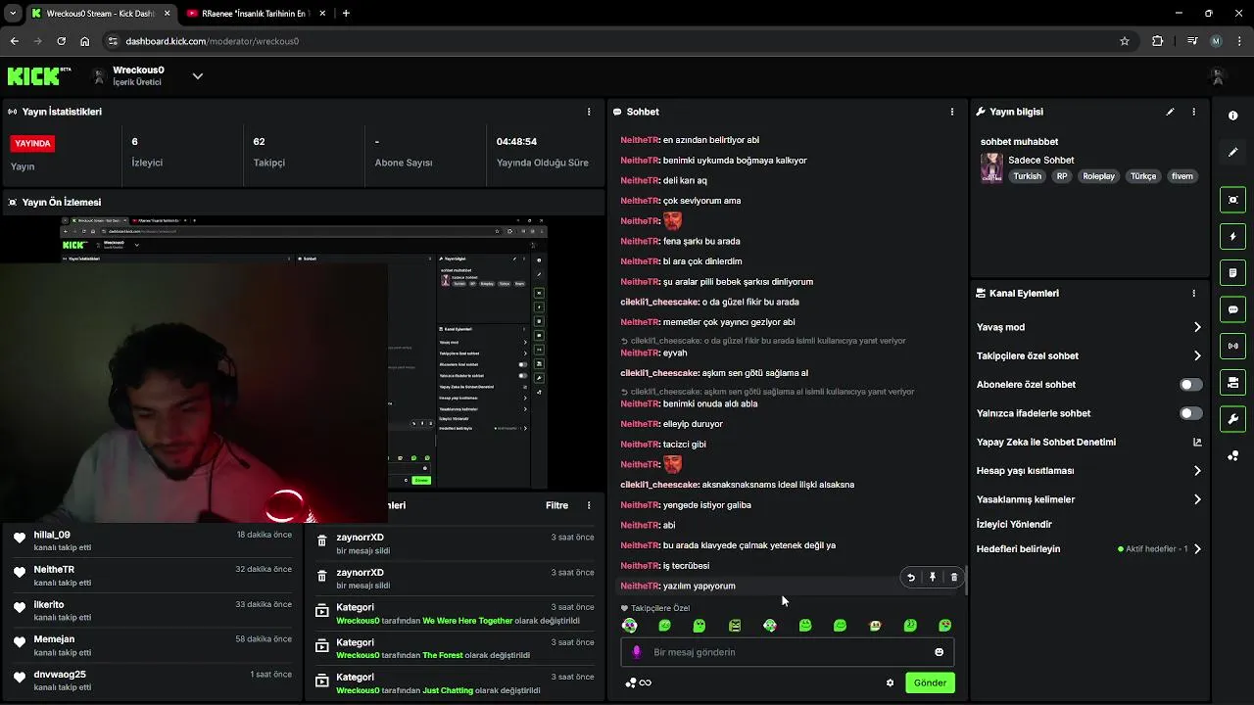Click follower Memejan in activity list

click(54, 639)
